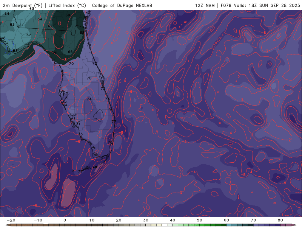The width and height of the screenshot is (302, 227).
Task: Click the "College of DuPage NEXLAB" label
Action: pos(122,5)
